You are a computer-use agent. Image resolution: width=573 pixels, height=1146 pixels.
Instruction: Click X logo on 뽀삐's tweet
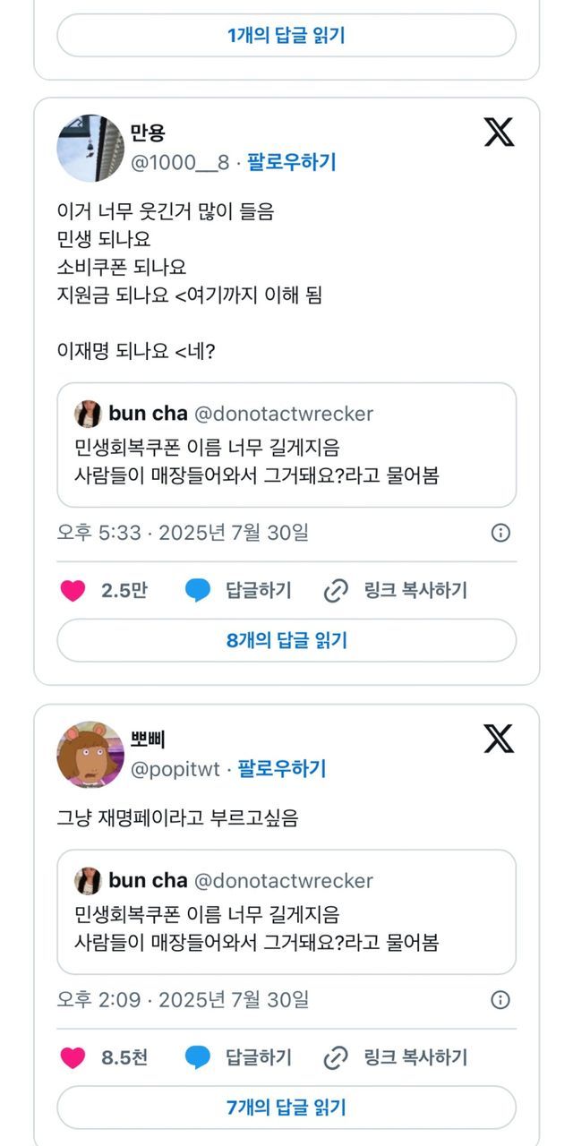(x=499, y=739)
